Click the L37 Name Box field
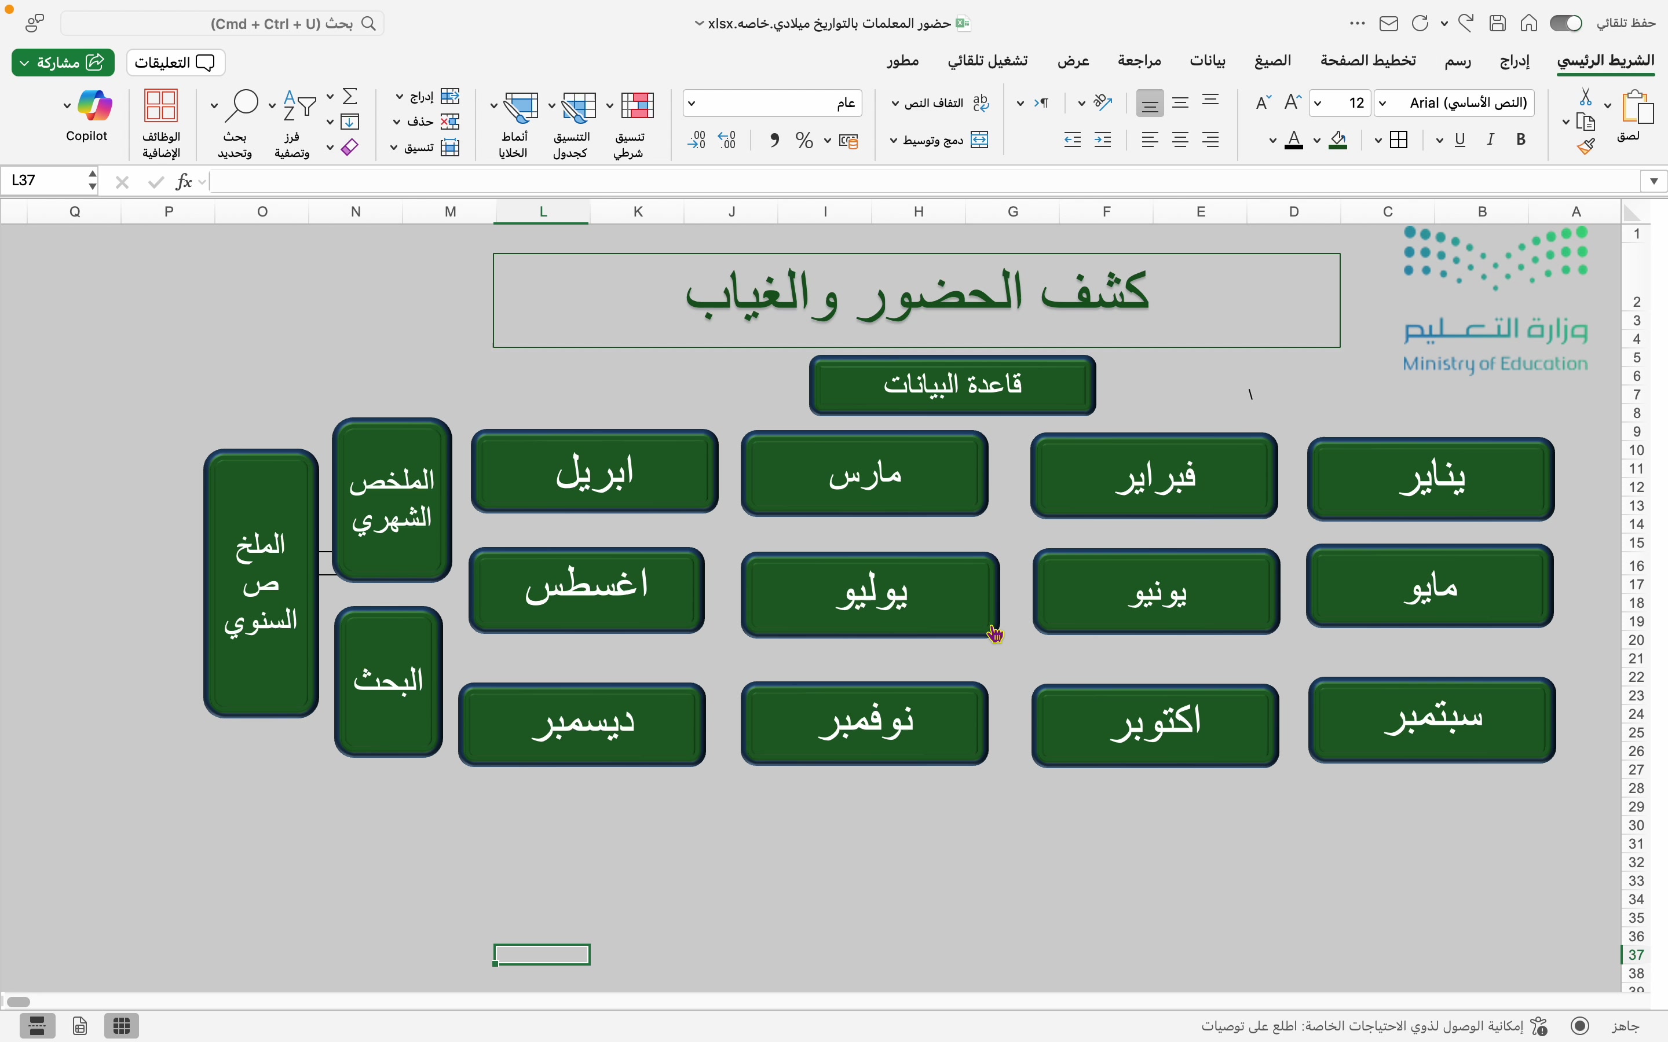Screen dimensions: 1668x1042 coord(46,181)
